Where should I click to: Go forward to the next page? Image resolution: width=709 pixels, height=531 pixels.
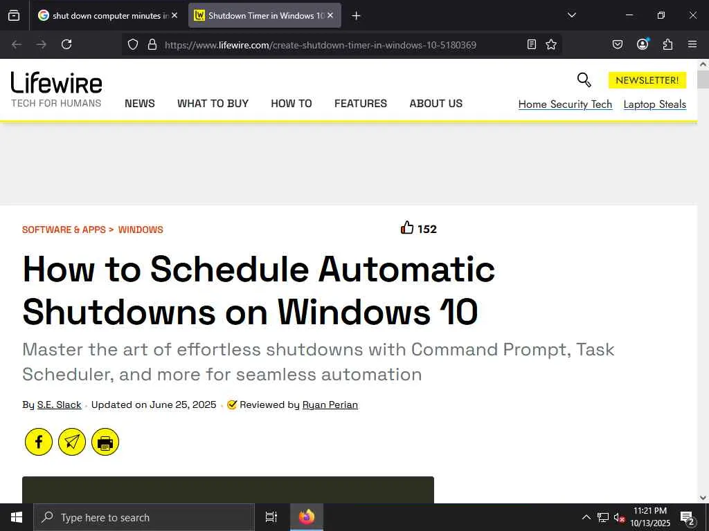42,44
